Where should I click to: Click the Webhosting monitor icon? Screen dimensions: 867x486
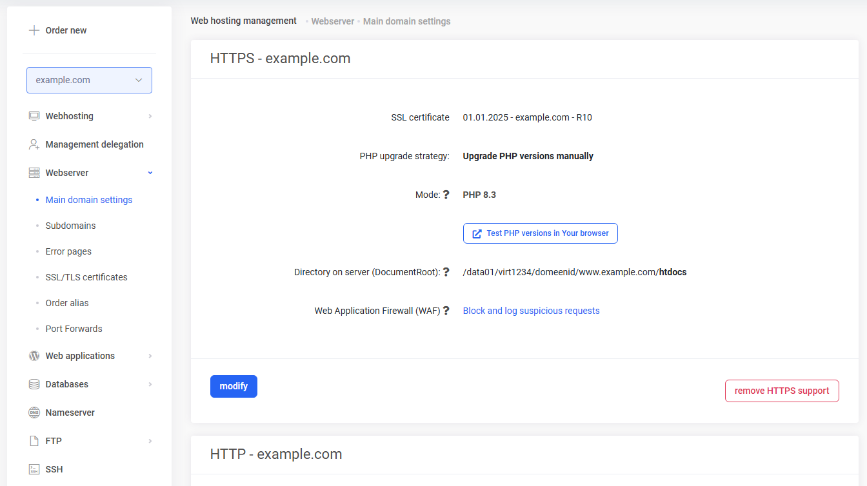pos(34,116)
